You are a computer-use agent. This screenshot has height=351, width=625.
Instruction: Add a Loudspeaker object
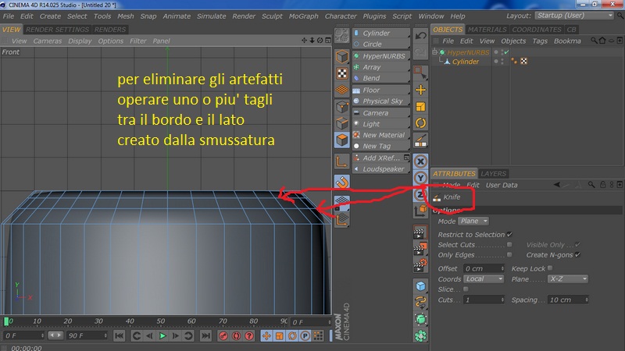click(x=381, y=168)
